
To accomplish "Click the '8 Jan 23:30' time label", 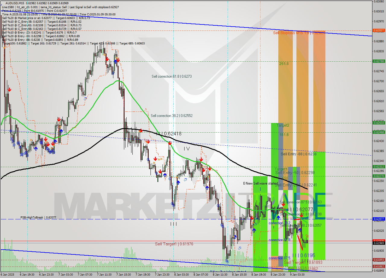I will pyautogui.click(x=278, y=275).
